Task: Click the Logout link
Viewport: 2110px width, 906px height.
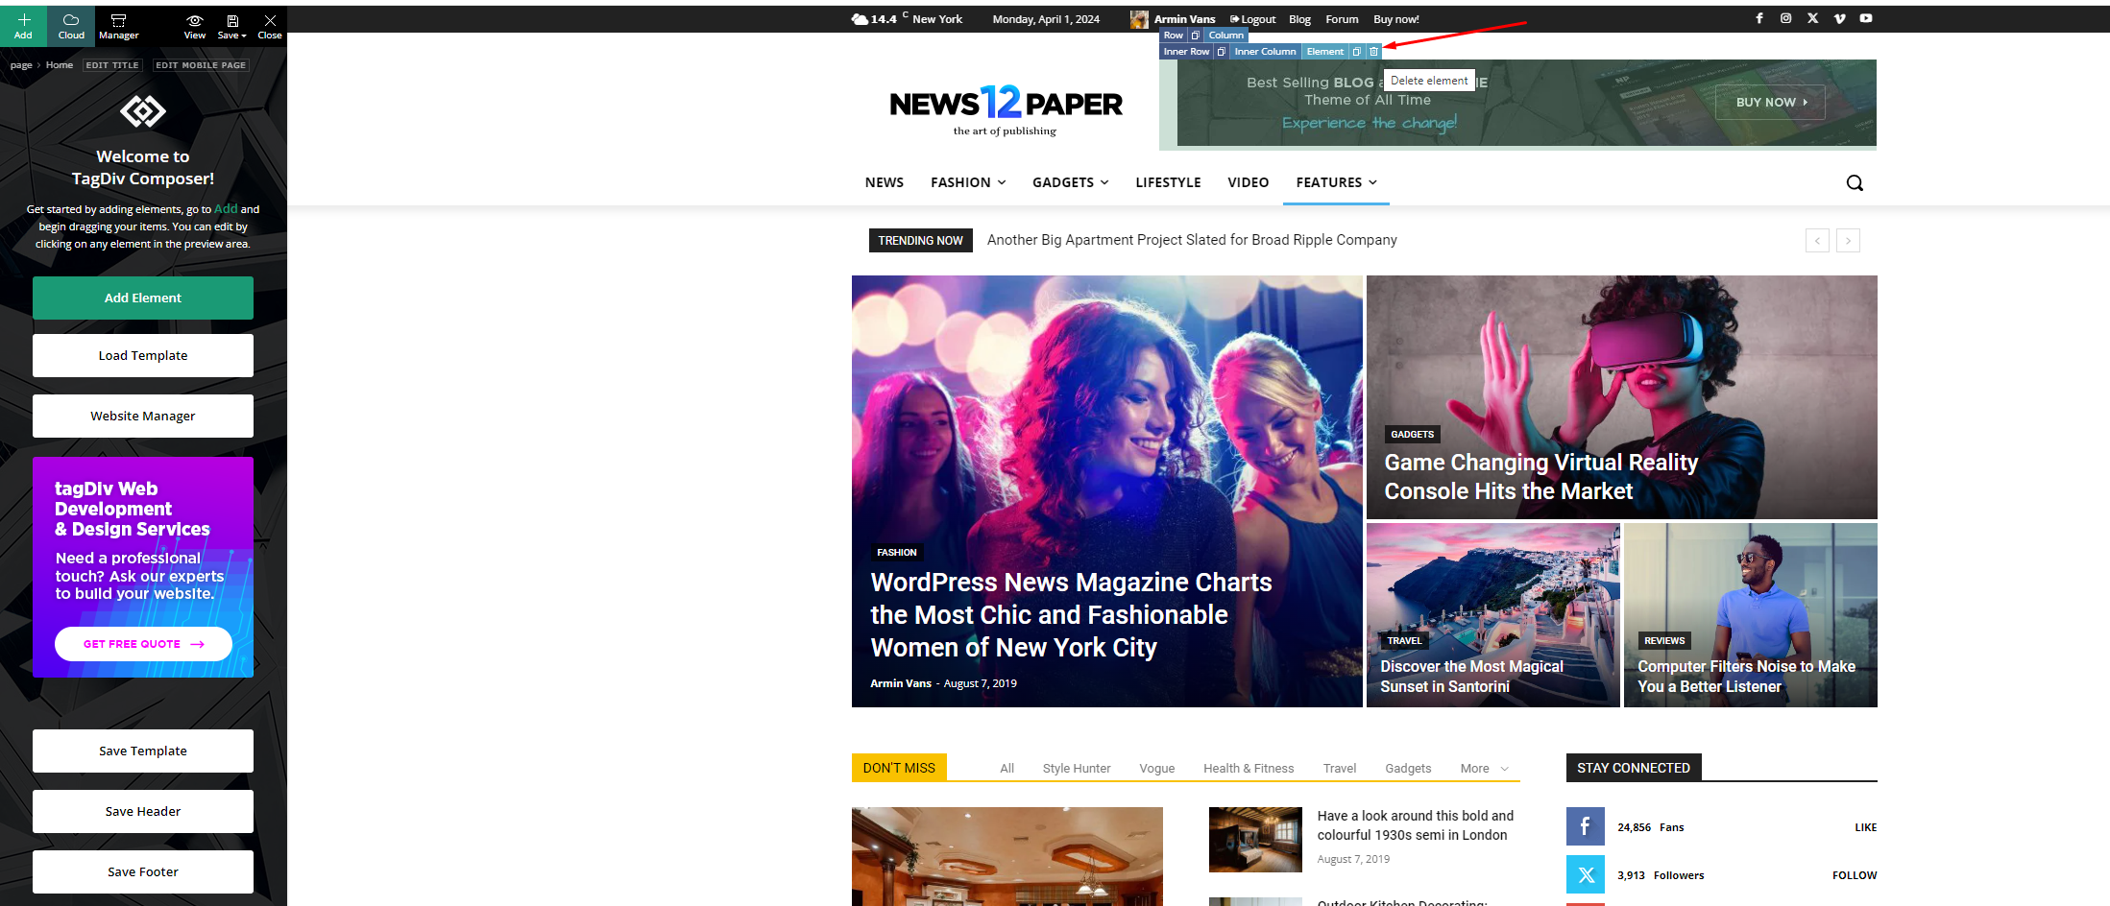Action: click(x=1252, y=19)
